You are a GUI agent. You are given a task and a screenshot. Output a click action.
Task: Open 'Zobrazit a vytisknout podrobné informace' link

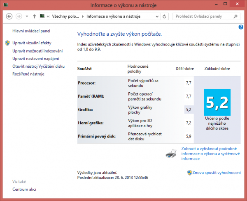(211, 153)
